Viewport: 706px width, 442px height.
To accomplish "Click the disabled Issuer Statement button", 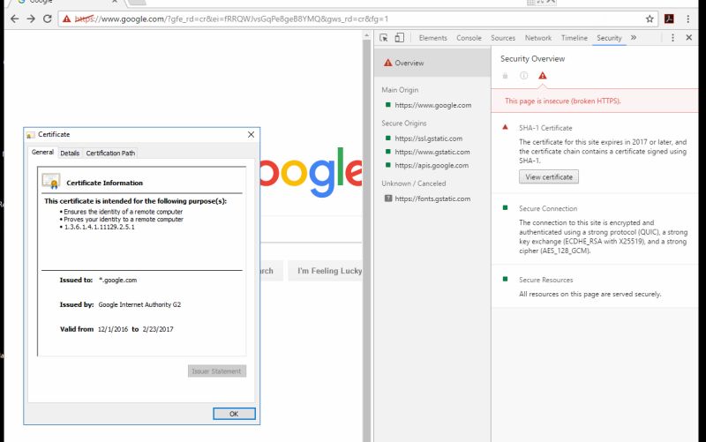I will click(217, 371).
